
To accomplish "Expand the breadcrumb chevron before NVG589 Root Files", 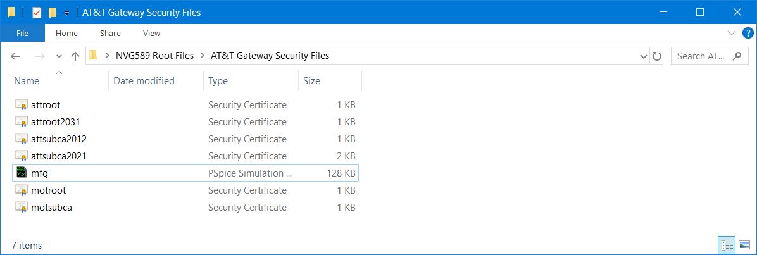I will click(106, 56).
